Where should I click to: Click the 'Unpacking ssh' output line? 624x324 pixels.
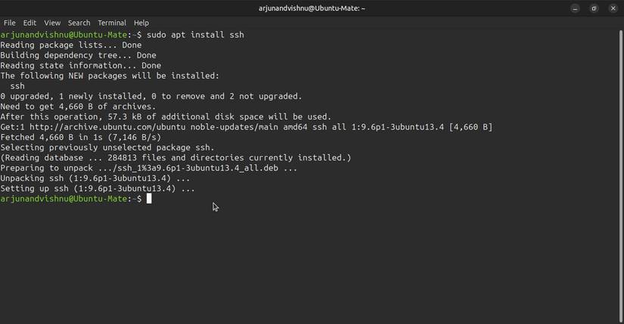[95, 179]
